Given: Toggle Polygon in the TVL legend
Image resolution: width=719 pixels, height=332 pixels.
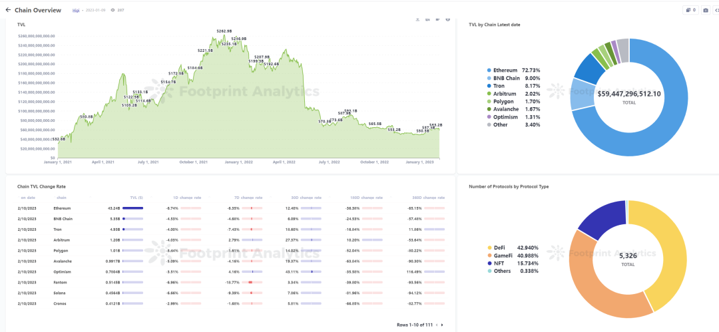Looking at the screenshot, I should coord(513,101).
